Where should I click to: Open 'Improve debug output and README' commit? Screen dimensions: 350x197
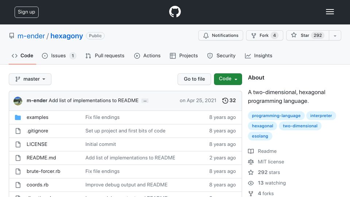(x=127, y=185)
